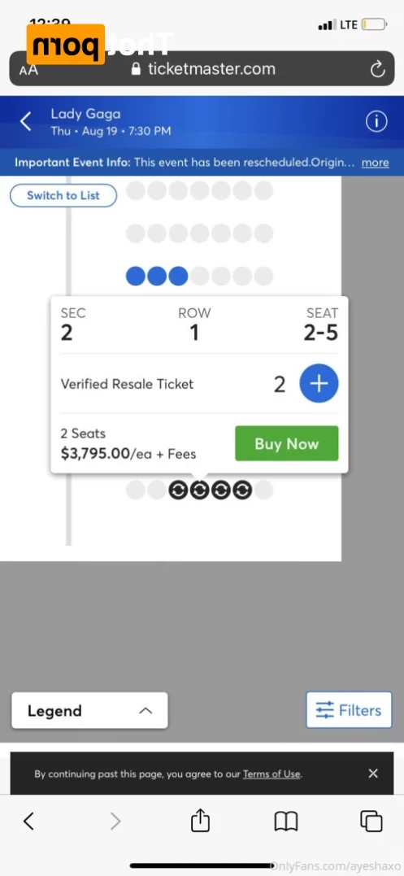The height and width of the screenshot is (876, 404).
Task: Switch to List view
Action: 63,195
